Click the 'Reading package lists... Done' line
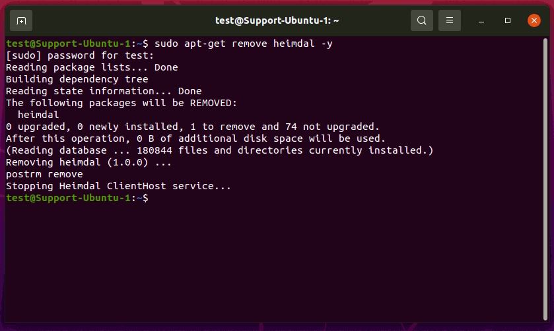 point(92,67)
